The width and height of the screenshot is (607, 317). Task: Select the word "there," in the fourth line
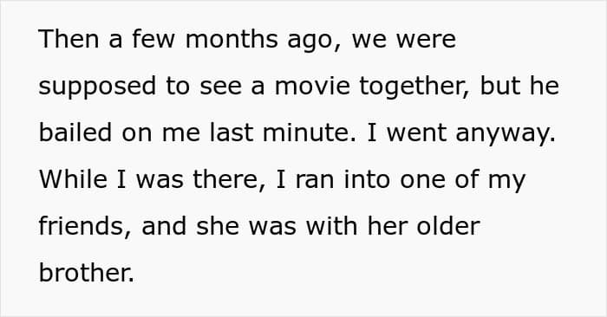tap(229, 180)
